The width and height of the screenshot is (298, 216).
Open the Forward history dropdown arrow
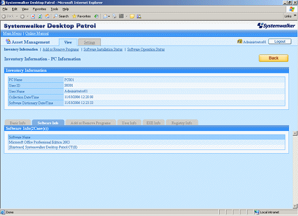tap(28, 16)
